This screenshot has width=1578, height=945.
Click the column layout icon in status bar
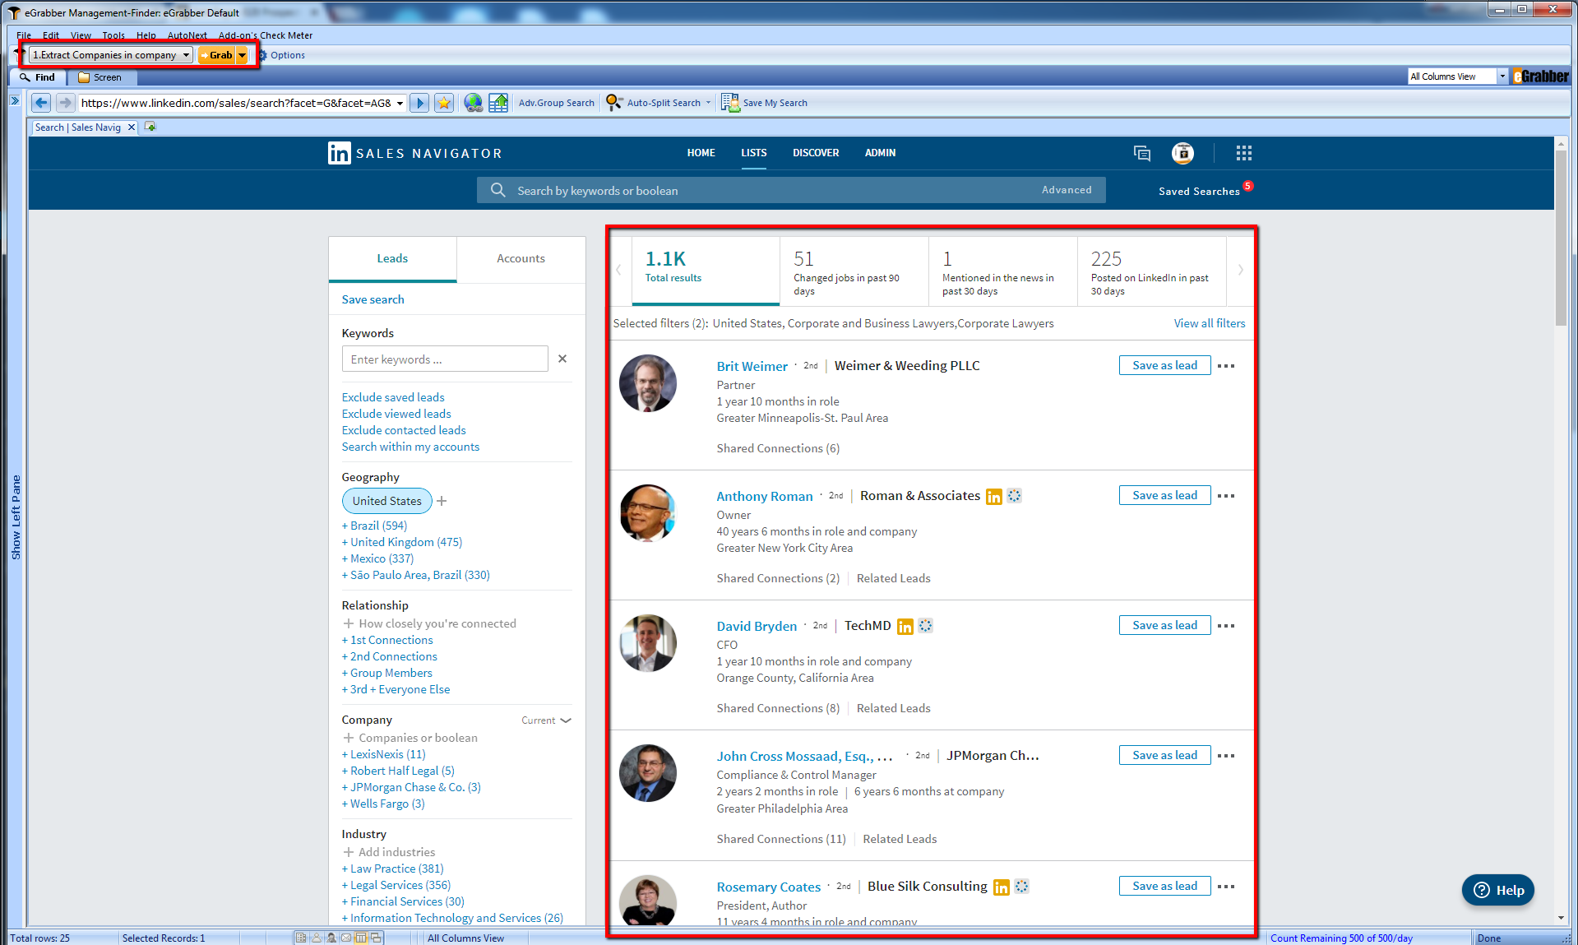point(361,938)
